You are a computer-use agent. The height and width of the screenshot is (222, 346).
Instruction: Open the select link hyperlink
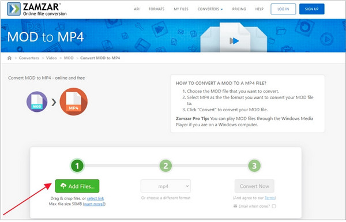(95, 198)
